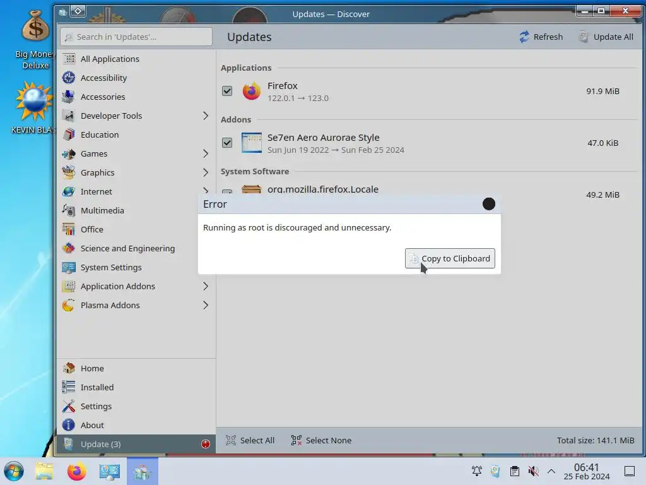This screenshot has height=485, width=646.
Task: Focus the Search in 'Updates' field
Action: pyautogui.click(x=136, y=37)
